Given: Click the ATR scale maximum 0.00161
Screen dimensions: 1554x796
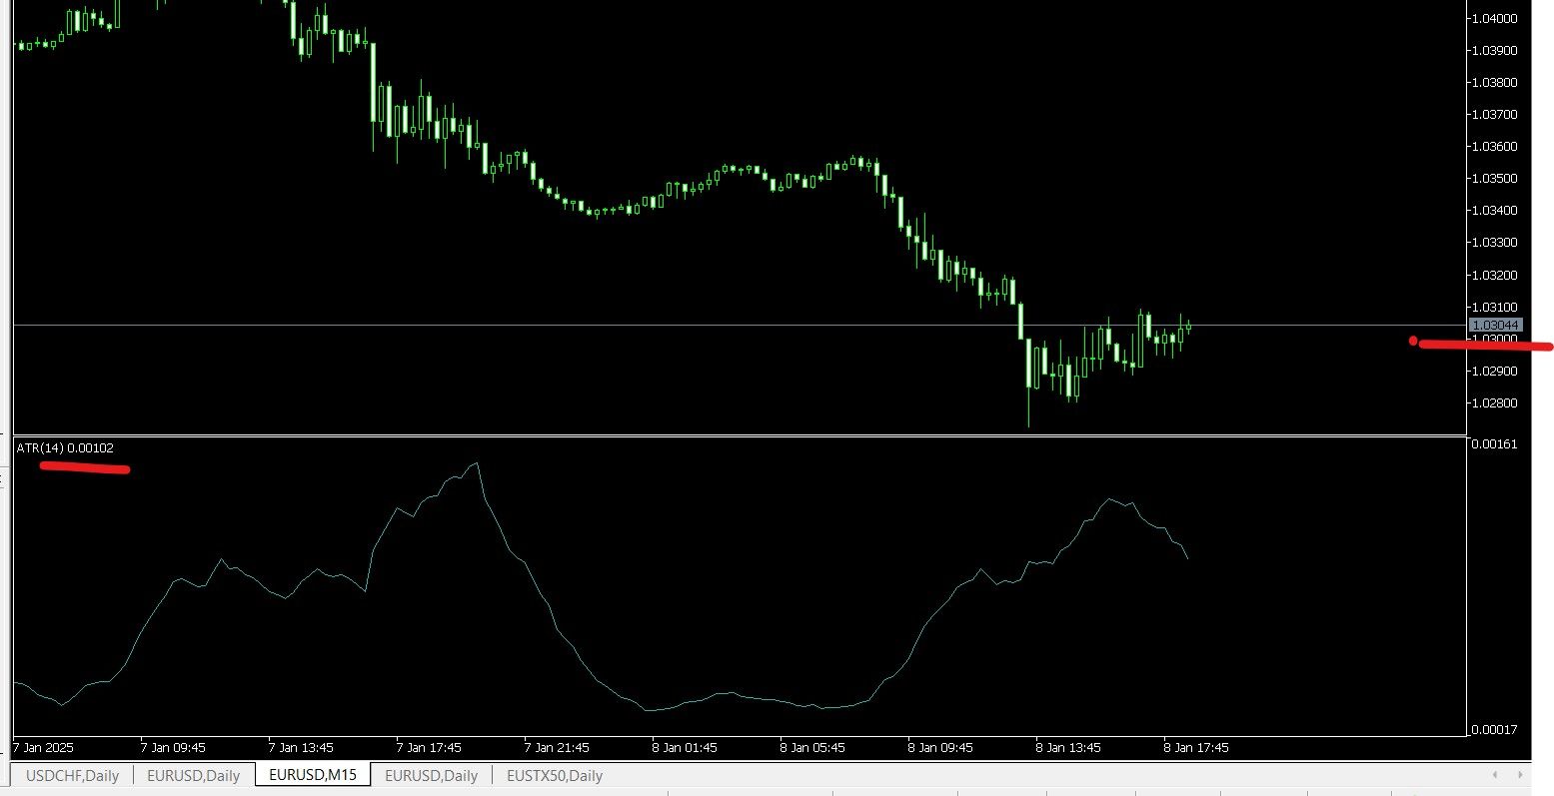Looking at the screenshot, I should (x=1494, y=443).
